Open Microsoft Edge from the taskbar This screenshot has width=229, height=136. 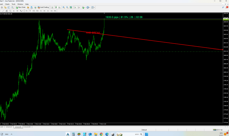coord(107,134)
